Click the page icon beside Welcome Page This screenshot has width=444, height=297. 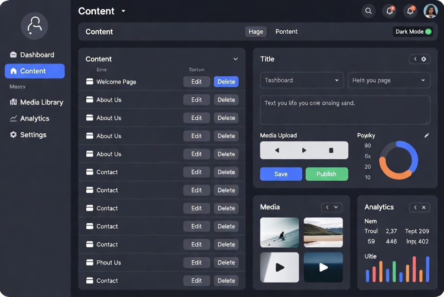pos(89,82)
